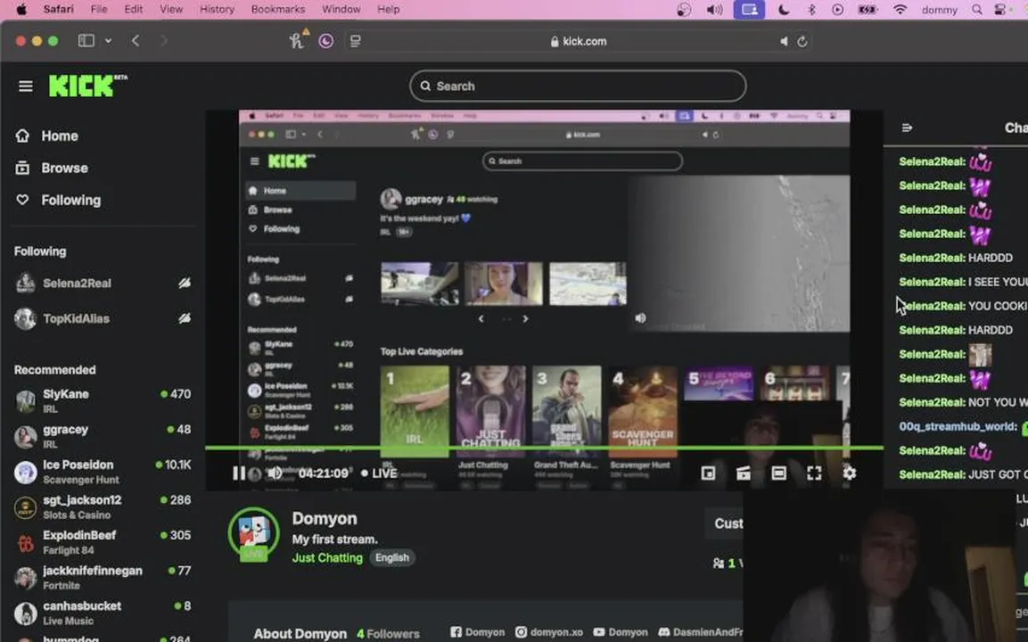This screenshot has width=1028, height=642.
Task: Open Domyon Facebook link
Action: [477, 632]
